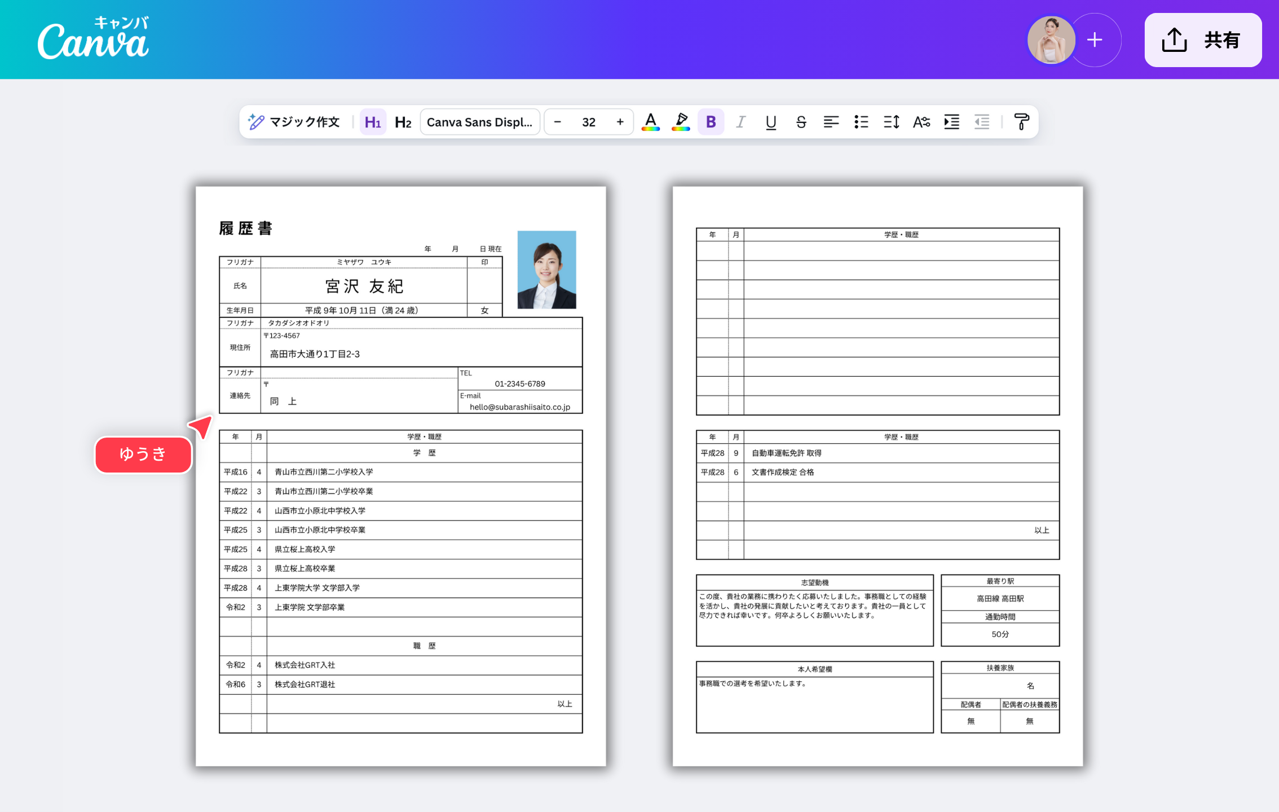
Task: Increase the paragraph indent
Action: point(952,122)
